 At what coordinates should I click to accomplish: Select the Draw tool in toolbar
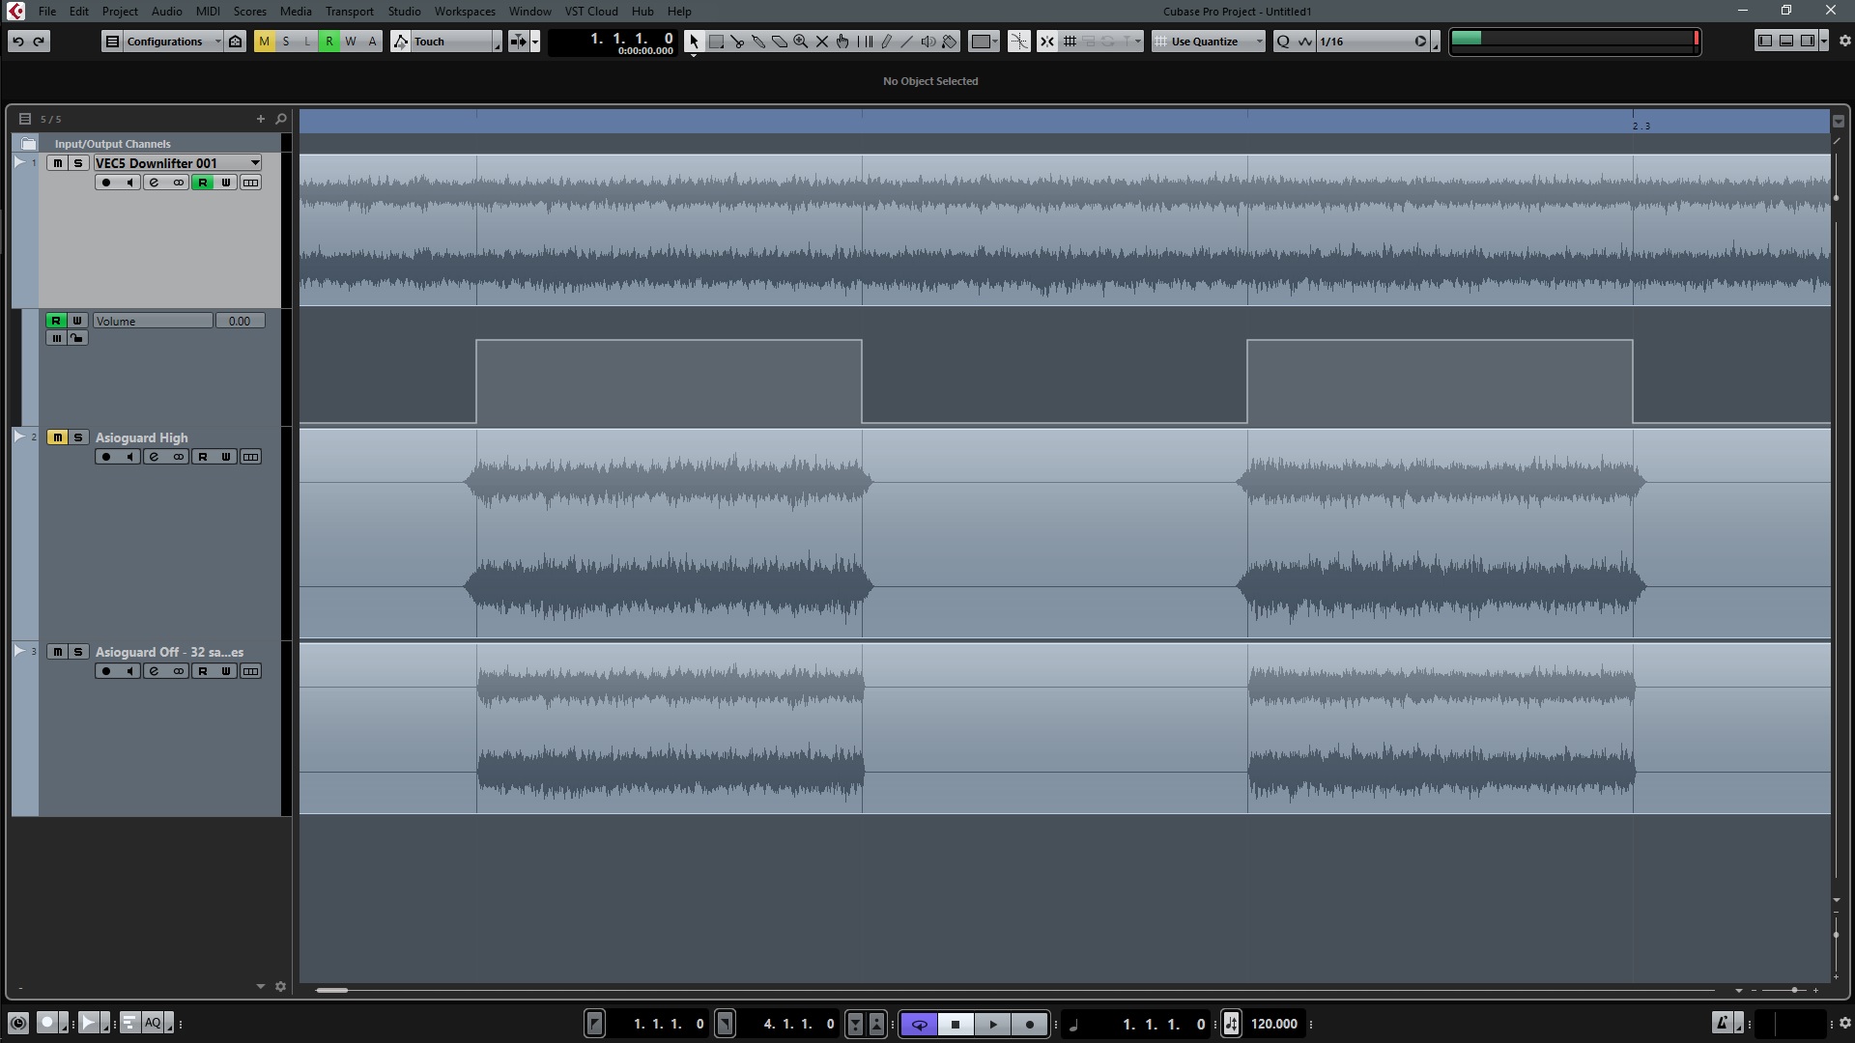point(887,41)
